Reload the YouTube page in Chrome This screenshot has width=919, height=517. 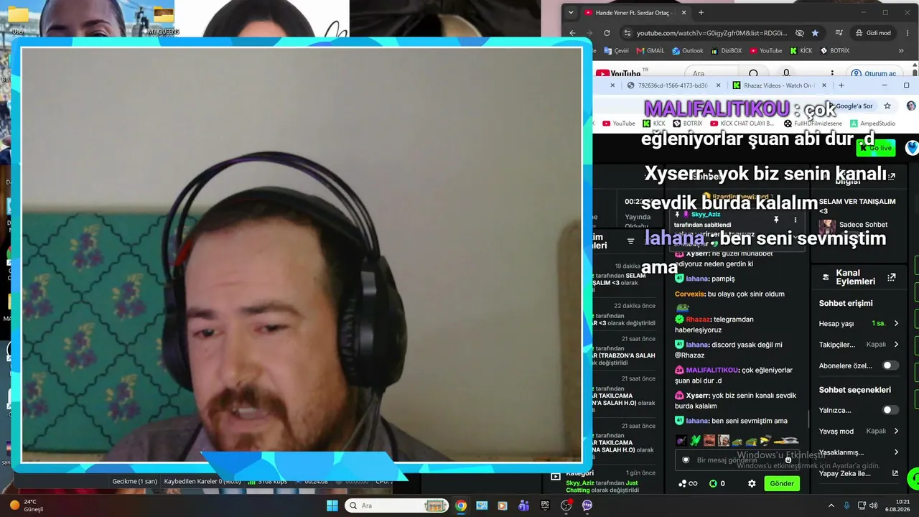(607, 33)
